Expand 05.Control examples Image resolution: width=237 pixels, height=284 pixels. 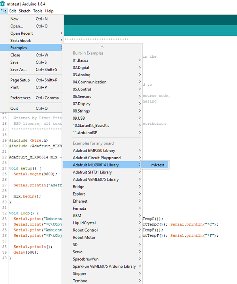click(102, 89)
